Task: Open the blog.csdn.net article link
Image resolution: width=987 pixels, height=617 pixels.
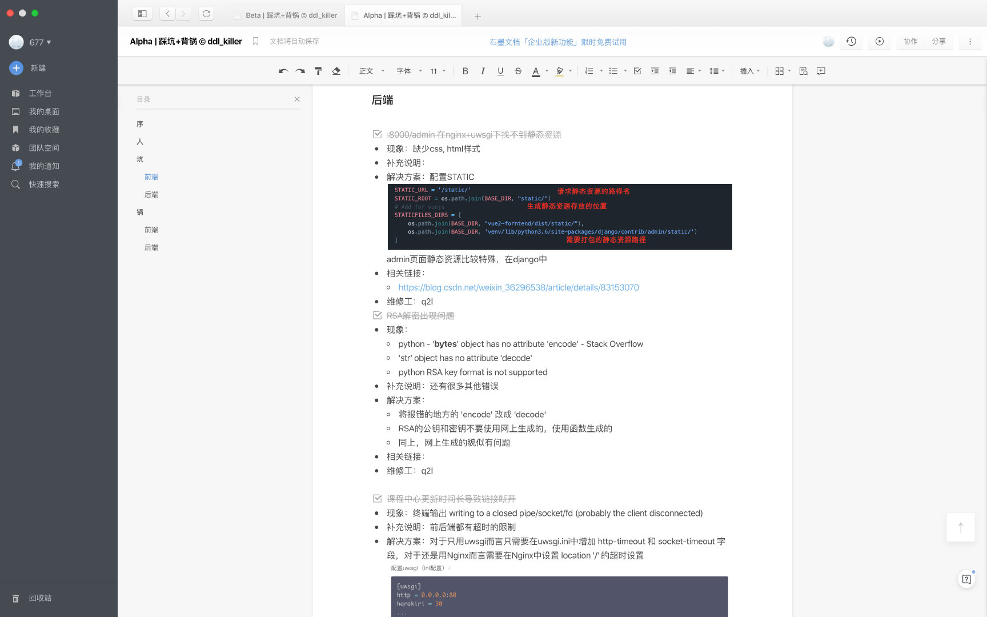Action: pos(519,287)
